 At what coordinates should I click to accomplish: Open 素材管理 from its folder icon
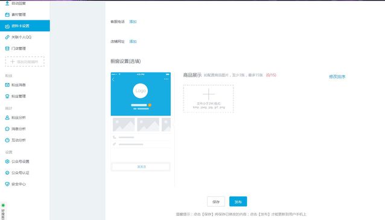click(x=7, y=14)
